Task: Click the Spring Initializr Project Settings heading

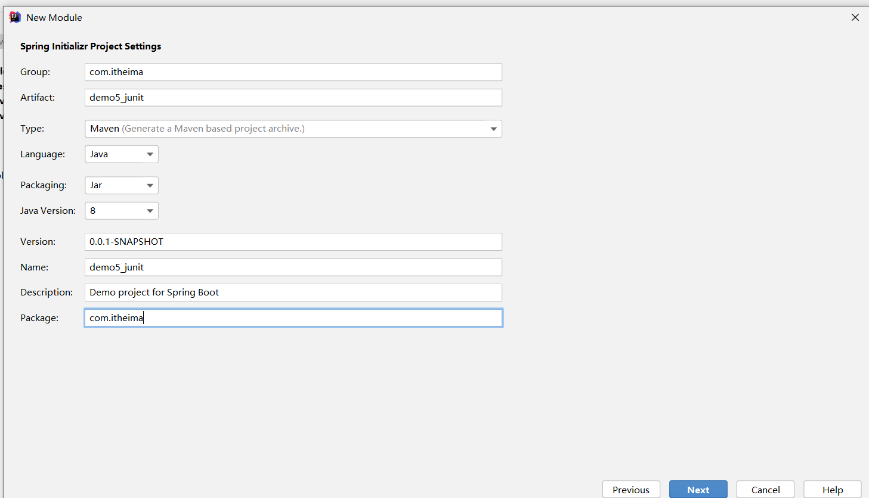Action: pos(91,46)
